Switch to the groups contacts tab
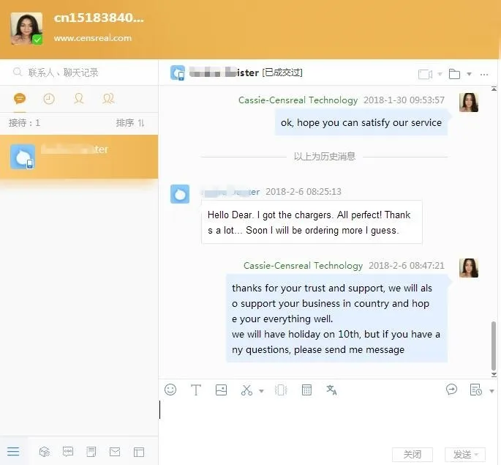The image size is (501, 465). pos(108,99)
